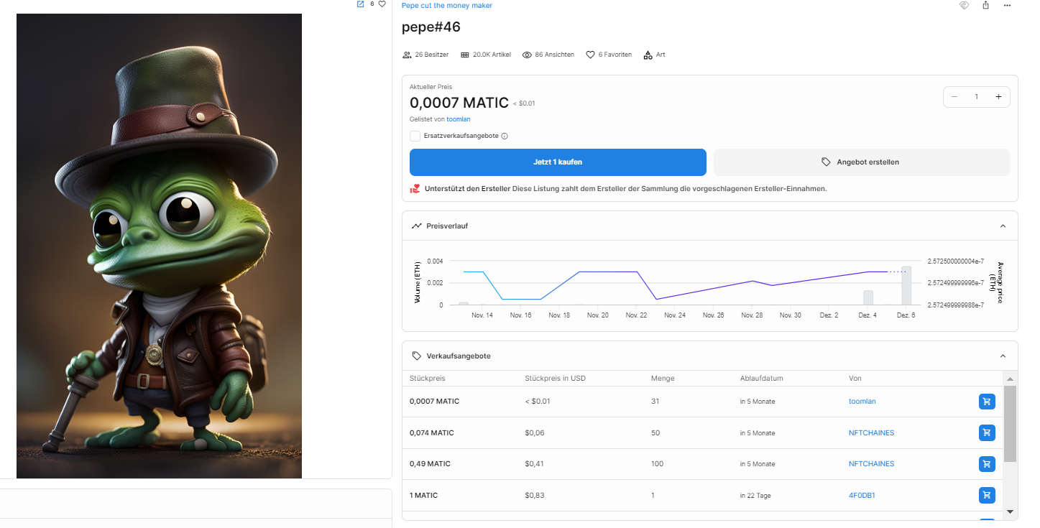
Task: Click the listings scrollbar up arrow
Action: (1010, 379)
